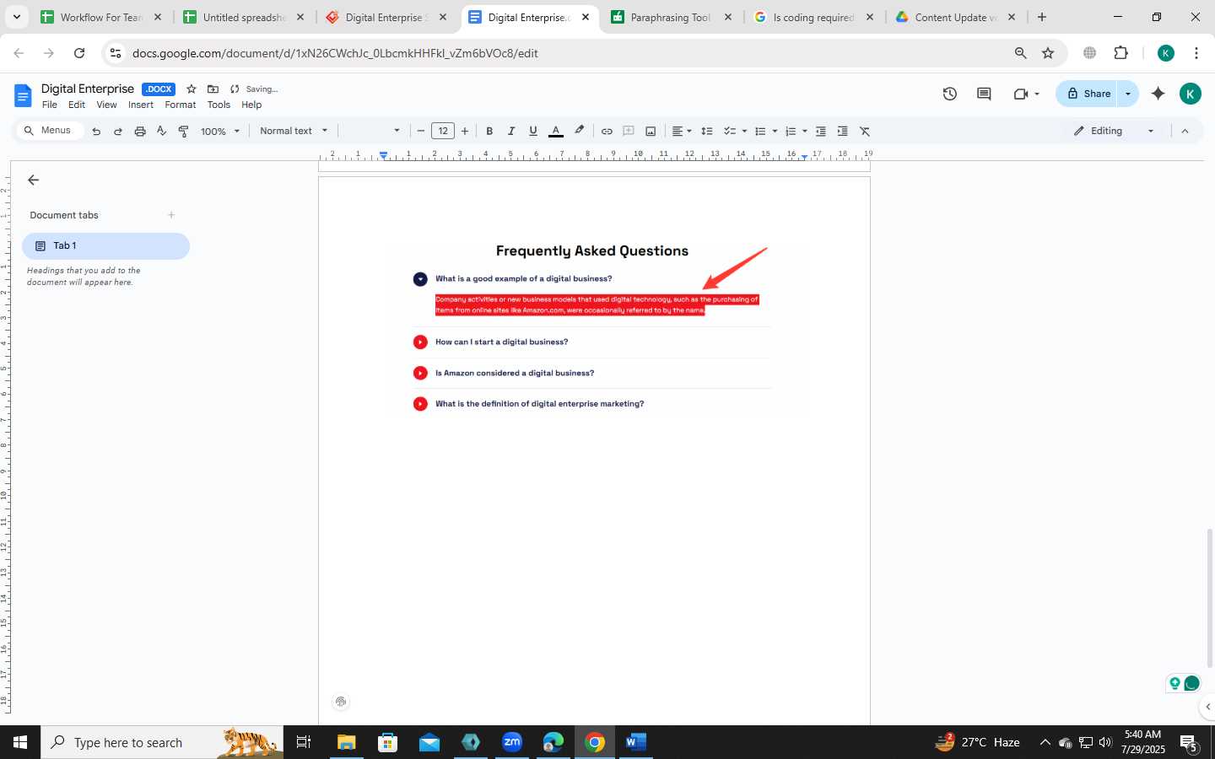Toggle italic formatting
This screenshot has width=1215, height=759.
click(x=511, y=132)
